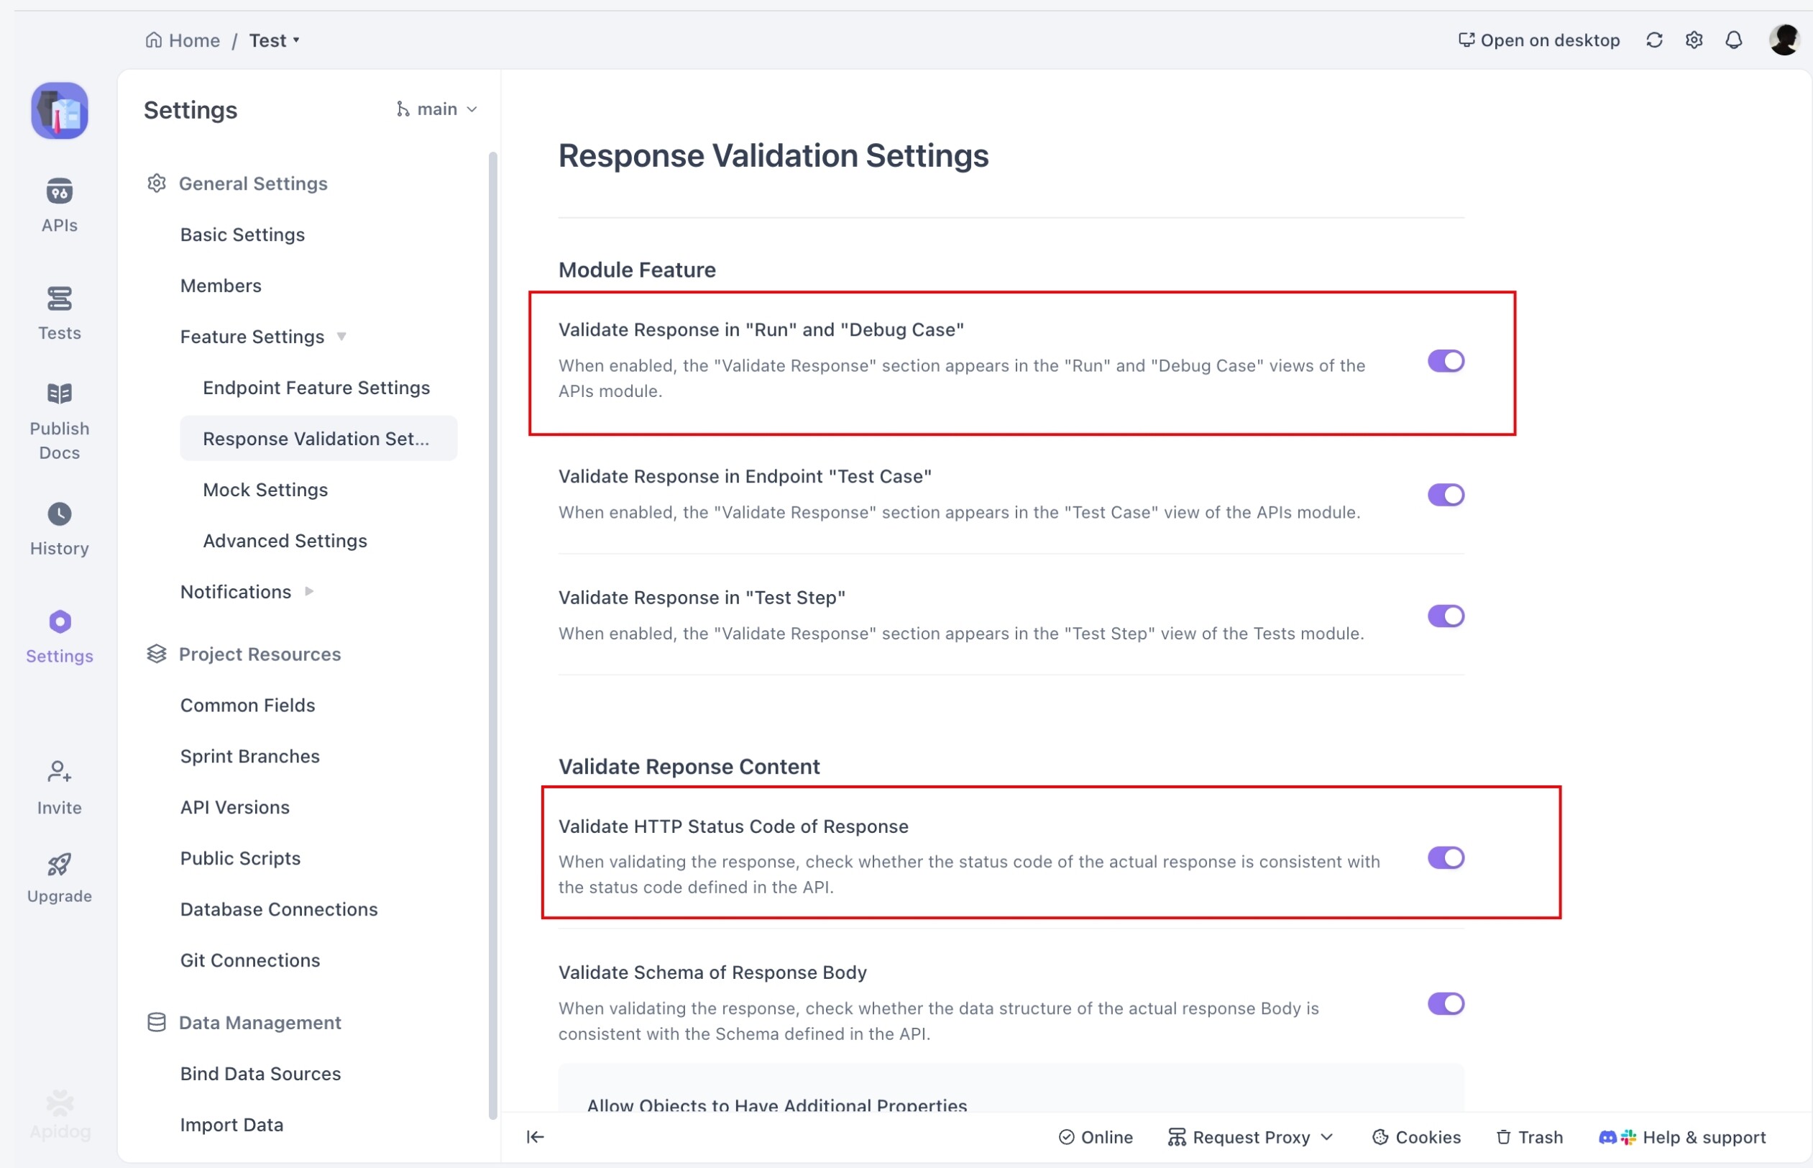Viewport: 1813px width, 1168px height.
Task: Open the notifications bell
Action: coord(1733,40)
